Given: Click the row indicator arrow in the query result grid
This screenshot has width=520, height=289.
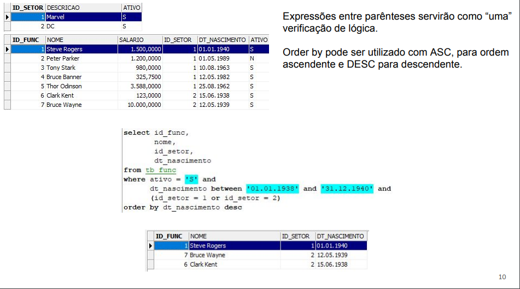Looking at the screenshot, I should click(x=151, y=246).
